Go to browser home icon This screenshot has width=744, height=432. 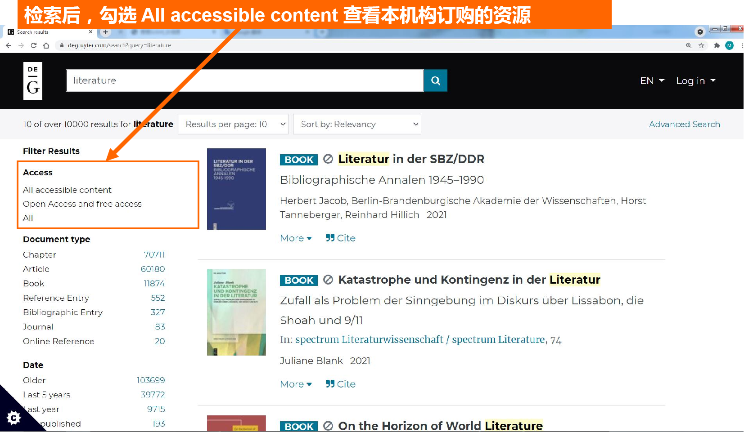46,45
